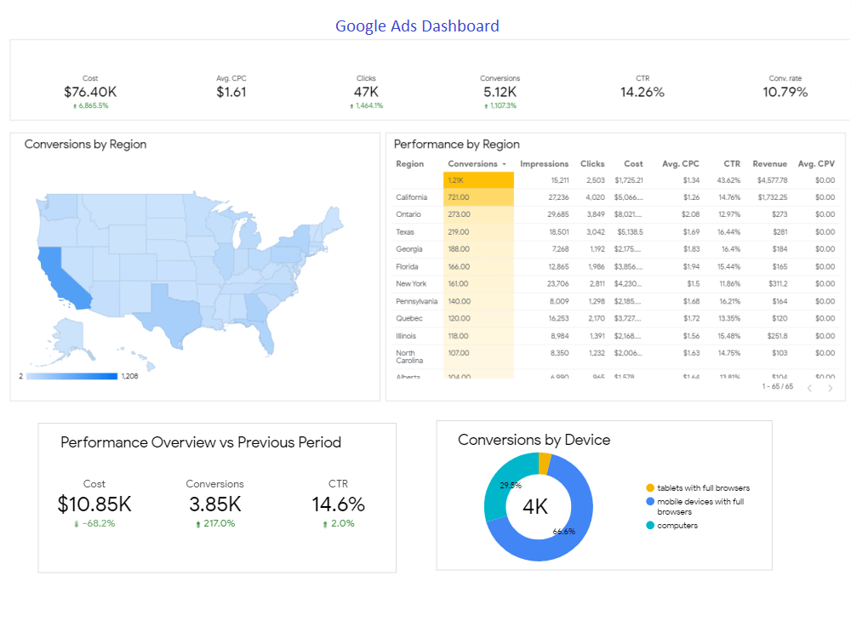Click the 14.6% CTR overview value

[338, 504]
